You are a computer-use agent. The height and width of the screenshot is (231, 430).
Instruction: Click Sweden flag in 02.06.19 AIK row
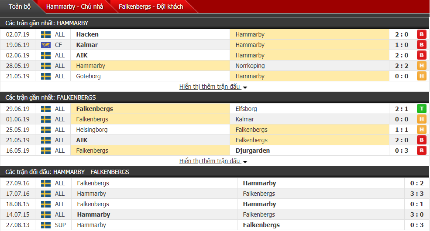tap(46, 55)
